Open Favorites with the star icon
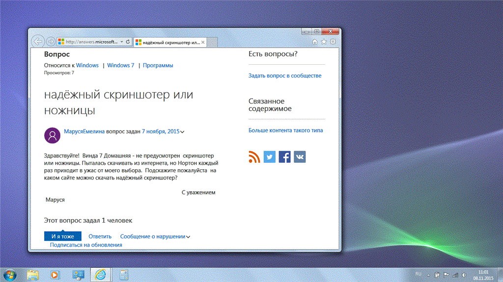 pyautogui.click(x=324, y=42)
